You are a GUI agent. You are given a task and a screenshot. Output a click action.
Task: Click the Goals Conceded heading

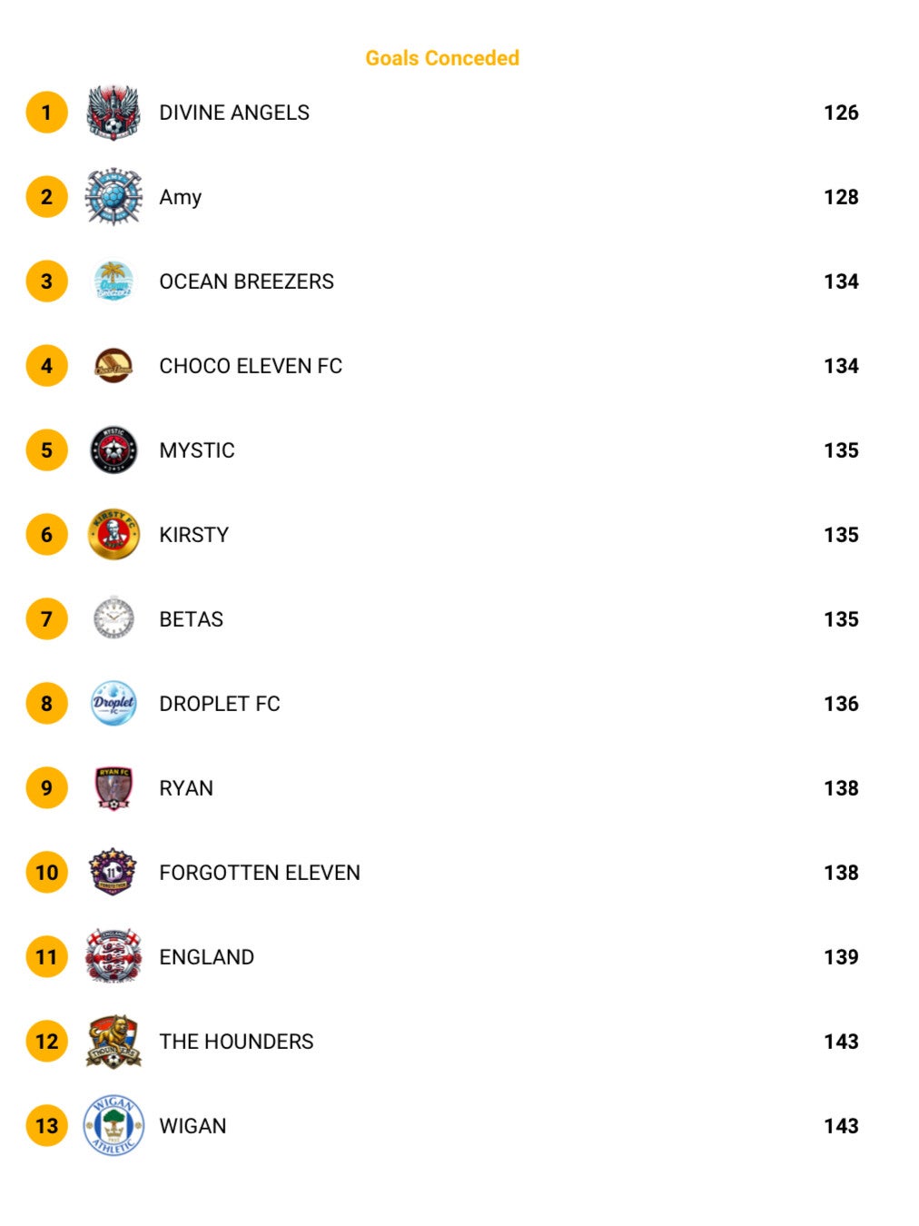point(442,58)
